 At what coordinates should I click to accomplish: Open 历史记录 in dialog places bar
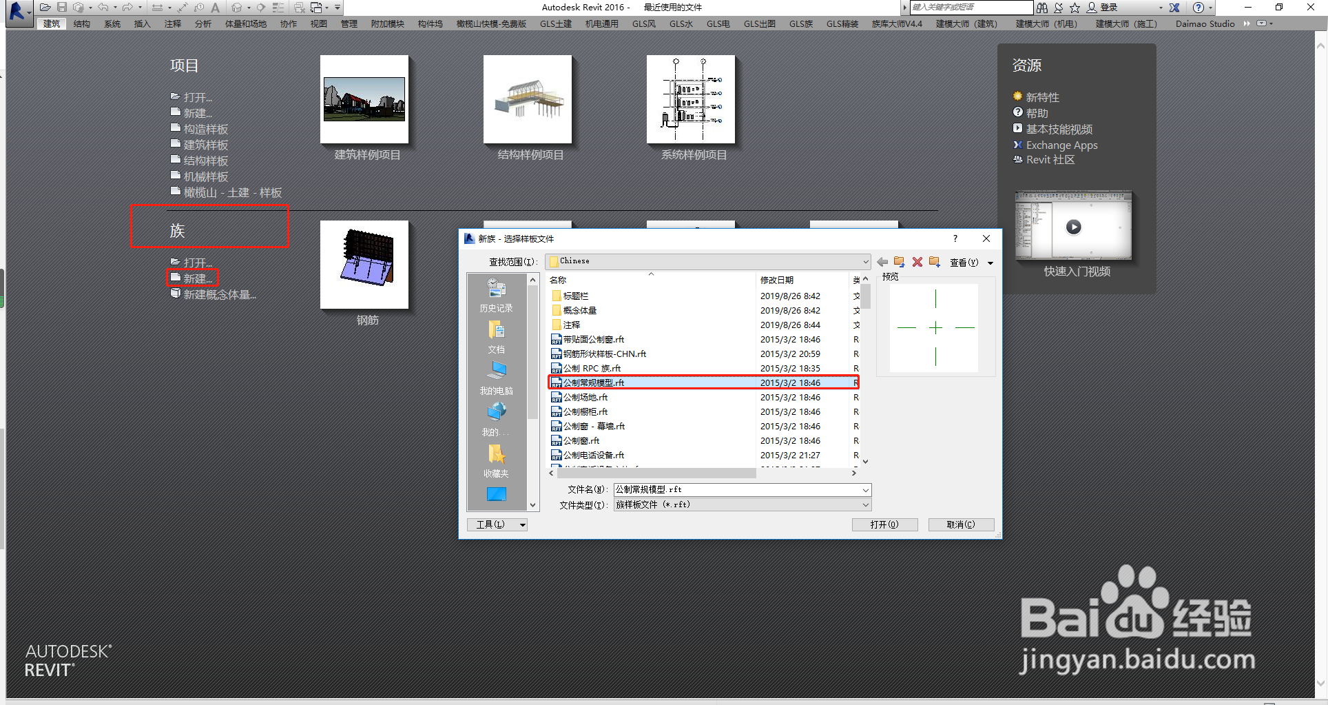496,296
